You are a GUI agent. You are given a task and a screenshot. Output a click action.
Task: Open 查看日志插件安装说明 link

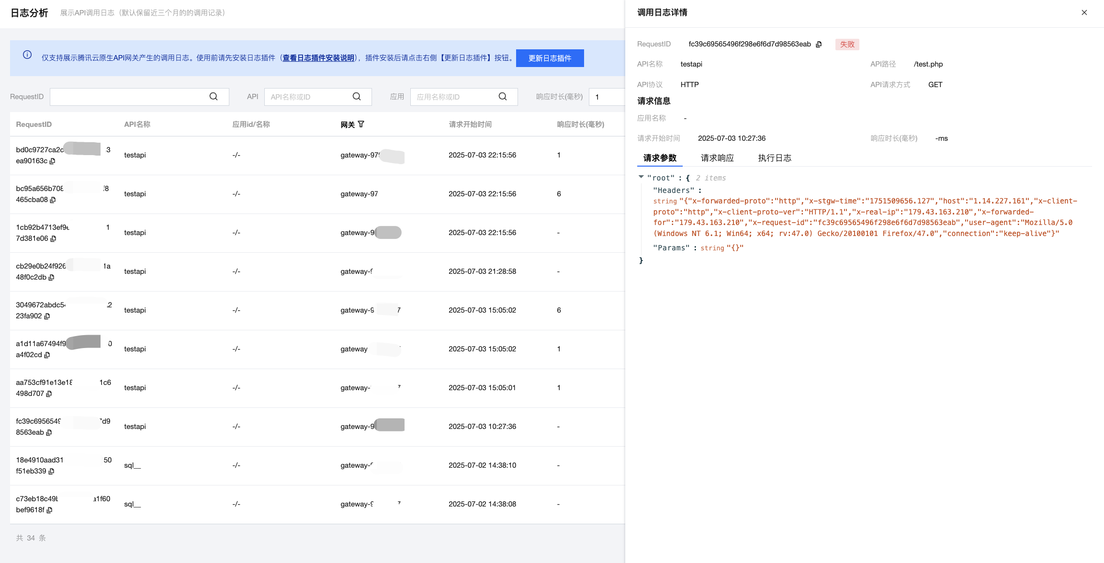(x=318, y=58)
